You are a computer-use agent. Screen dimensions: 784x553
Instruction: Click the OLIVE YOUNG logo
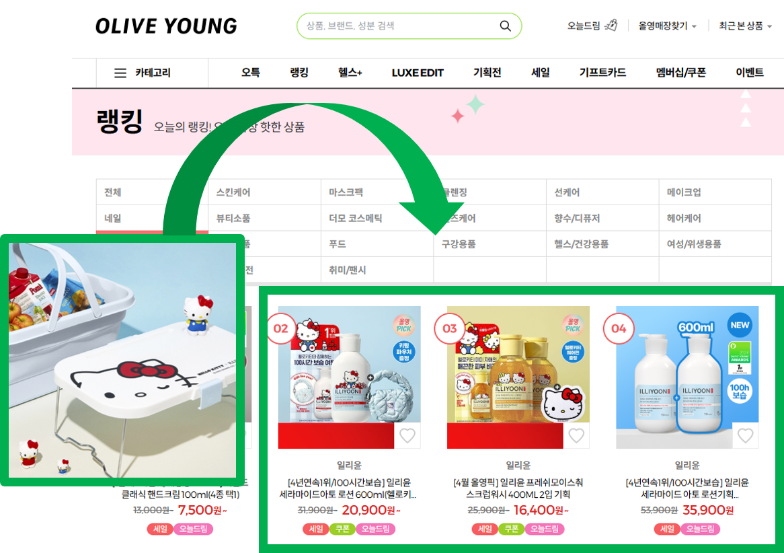166,26
